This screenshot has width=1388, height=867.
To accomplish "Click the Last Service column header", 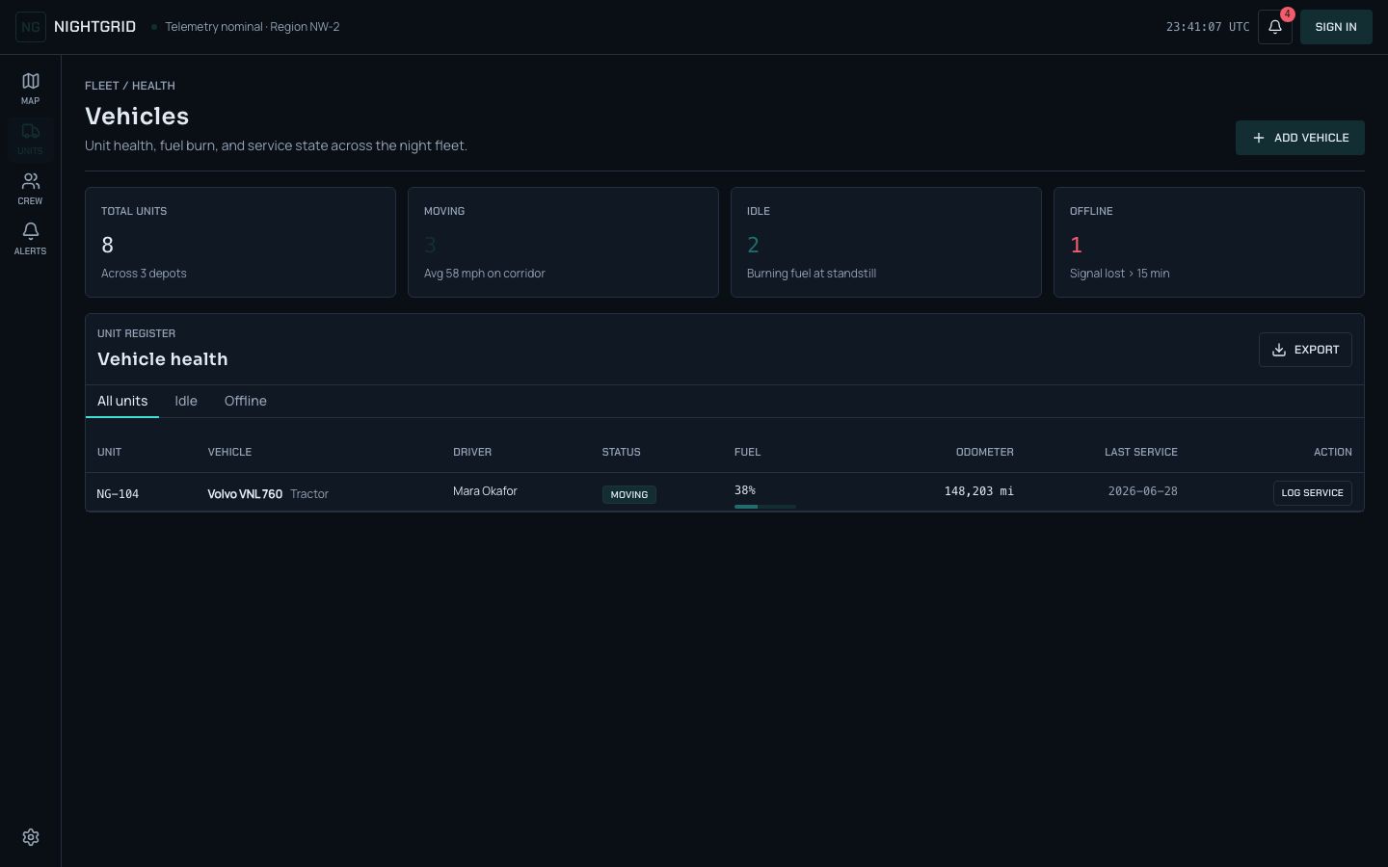I will pyautogui.click(x=1141, y=452).
